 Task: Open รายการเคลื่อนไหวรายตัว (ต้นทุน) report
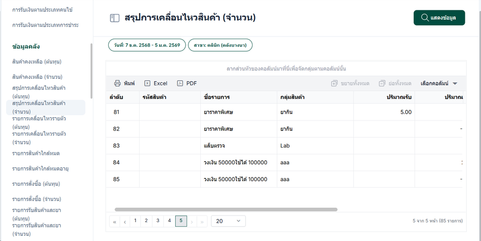pos(39,123)
